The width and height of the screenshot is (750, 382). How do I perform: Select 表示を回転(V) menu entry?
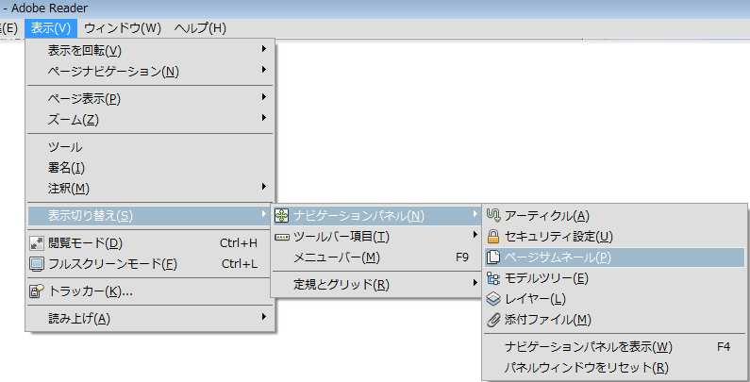pos(150,50)
